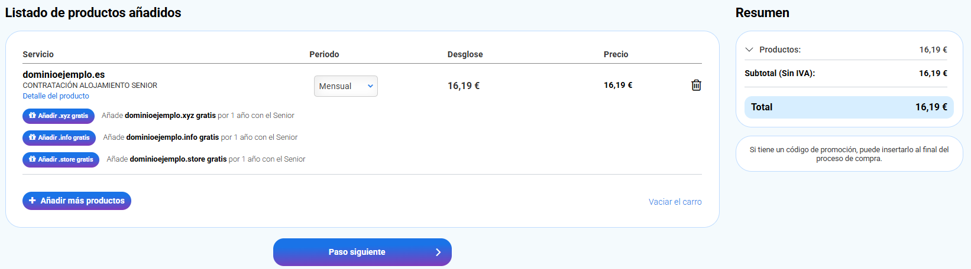971x269 pixels.
Task: Click the right arrow on Paso siguiente
Action: pyautogui.click(x=438, y=252)
